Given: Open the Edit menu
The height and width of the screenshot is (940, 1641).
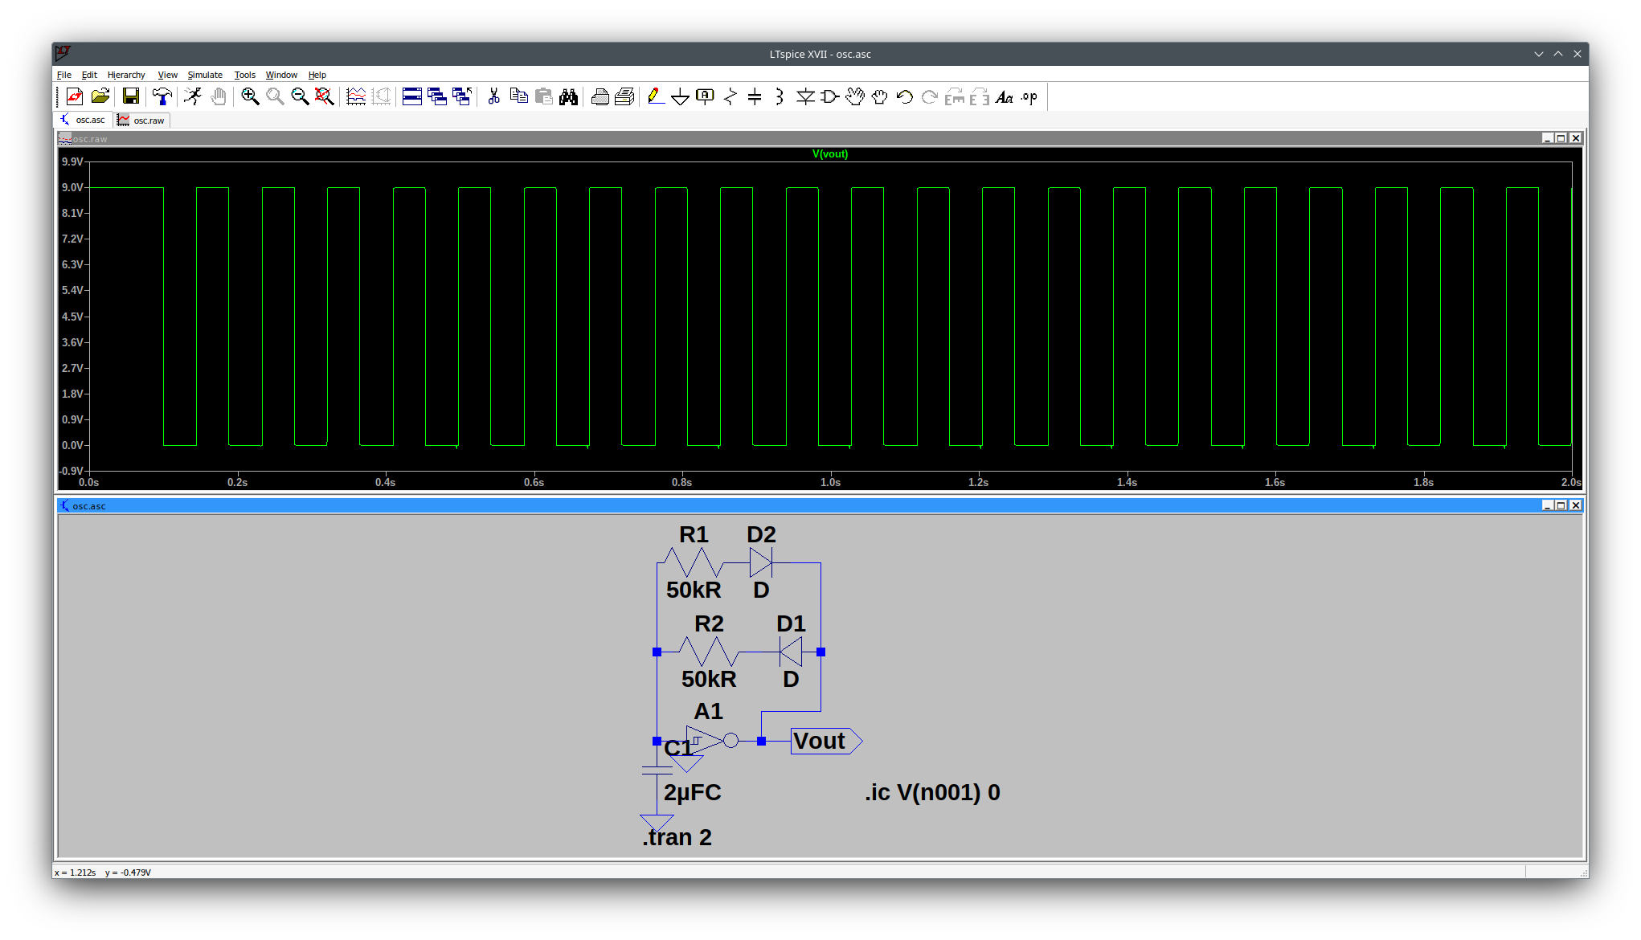Looking at the screenshot, I should 89,75.
